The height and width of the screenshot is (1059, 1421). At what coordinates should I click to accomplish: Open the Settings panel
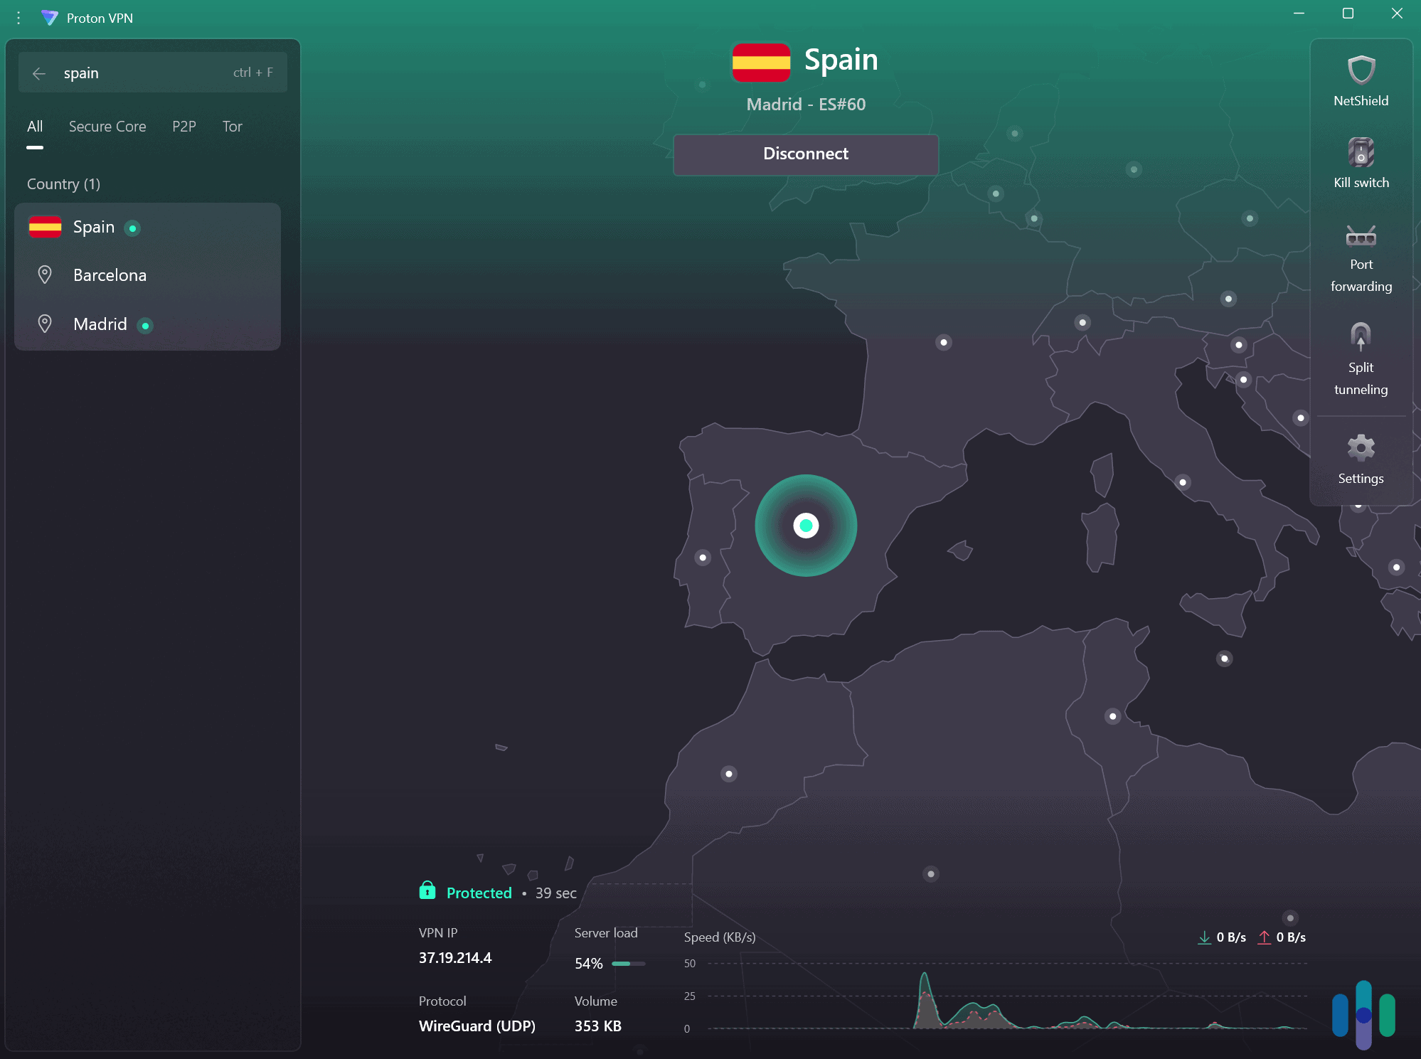pyautogui.click(x=1361, y=459)
